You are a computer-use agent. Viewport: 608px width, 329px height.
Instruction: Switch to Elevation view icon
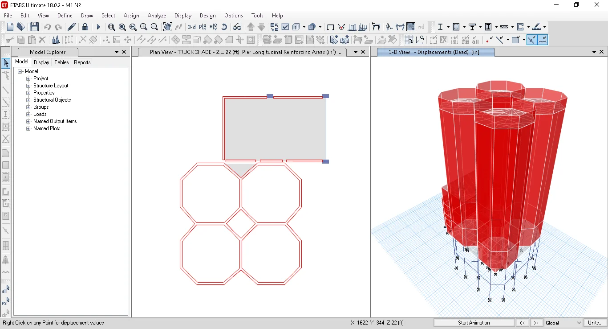coord(213,27)
